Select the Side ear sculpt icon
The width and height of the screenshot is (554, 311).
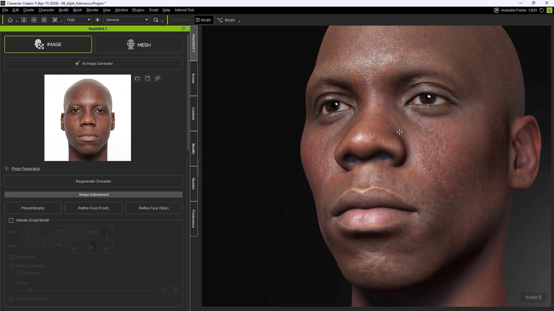tap(106, 246)
